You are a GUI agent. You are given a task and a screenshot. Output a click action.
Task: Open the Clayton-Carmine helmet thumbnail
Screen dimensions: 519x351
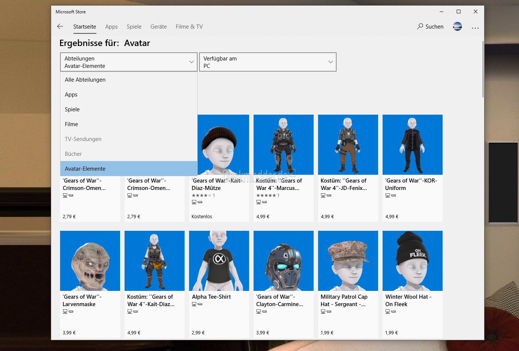(284, 261)
